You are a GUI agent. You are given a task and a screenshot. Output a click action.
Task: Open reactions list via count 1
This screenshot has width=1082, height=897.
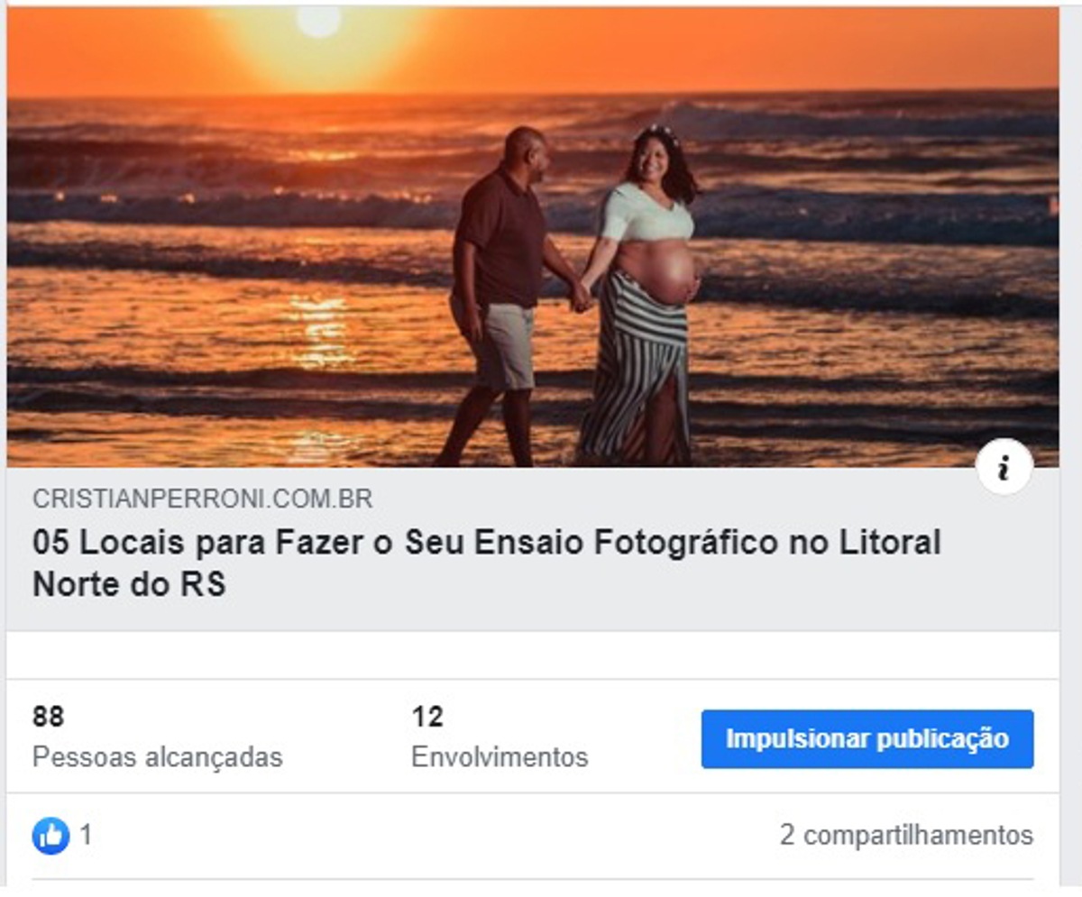tap(86, 835)
